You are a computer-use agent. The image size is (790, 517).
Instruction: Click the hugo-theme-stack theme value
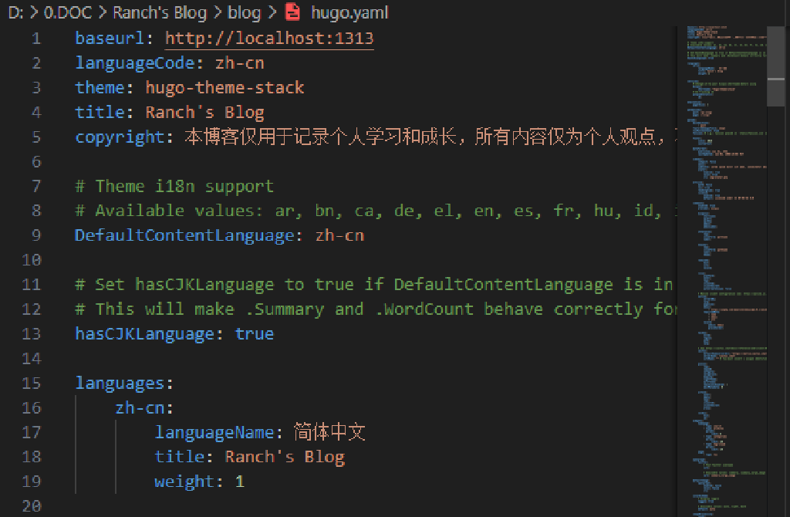pyautogui.click(x=225, y=87)
